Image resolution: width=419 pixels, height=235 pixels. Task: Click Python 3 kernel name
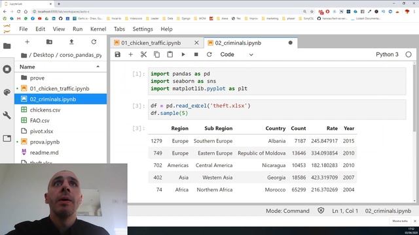[x=387, y=54]
